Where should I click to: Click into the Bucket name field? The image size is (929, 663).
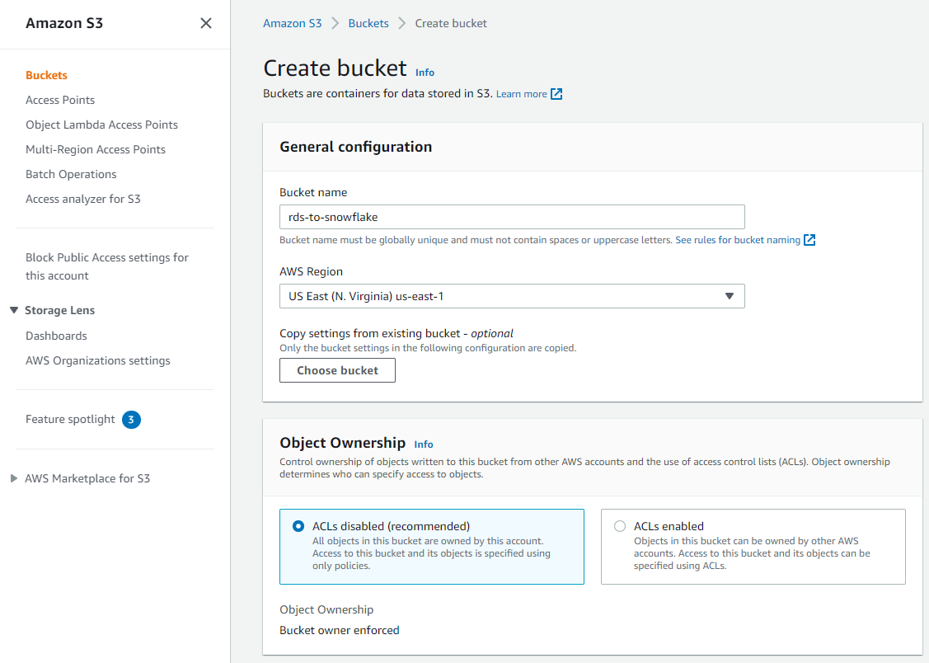[x=512, y=217]
